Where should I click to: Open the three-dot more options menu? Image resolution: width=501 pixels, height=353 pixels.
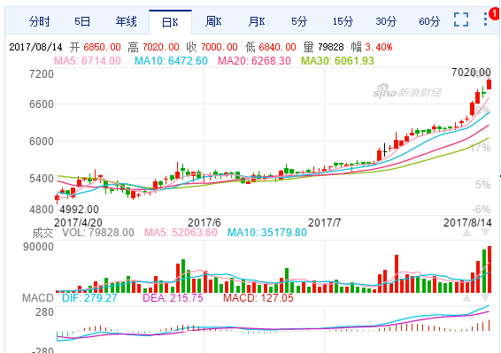pyautogui.click(x=485, y=19)
